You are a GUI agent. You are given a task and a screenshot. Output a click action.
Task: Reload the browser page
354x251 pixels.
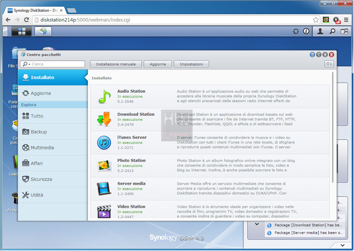(26, 20)
